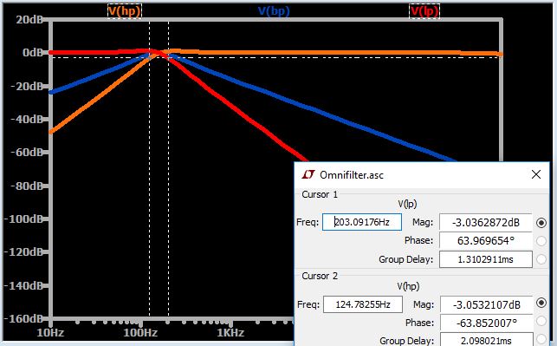Image resolution: width=557 pixels, height=346 pixels.
Task: Click the 100Hz frequency axis label
Action: click(x=140, y=333)
